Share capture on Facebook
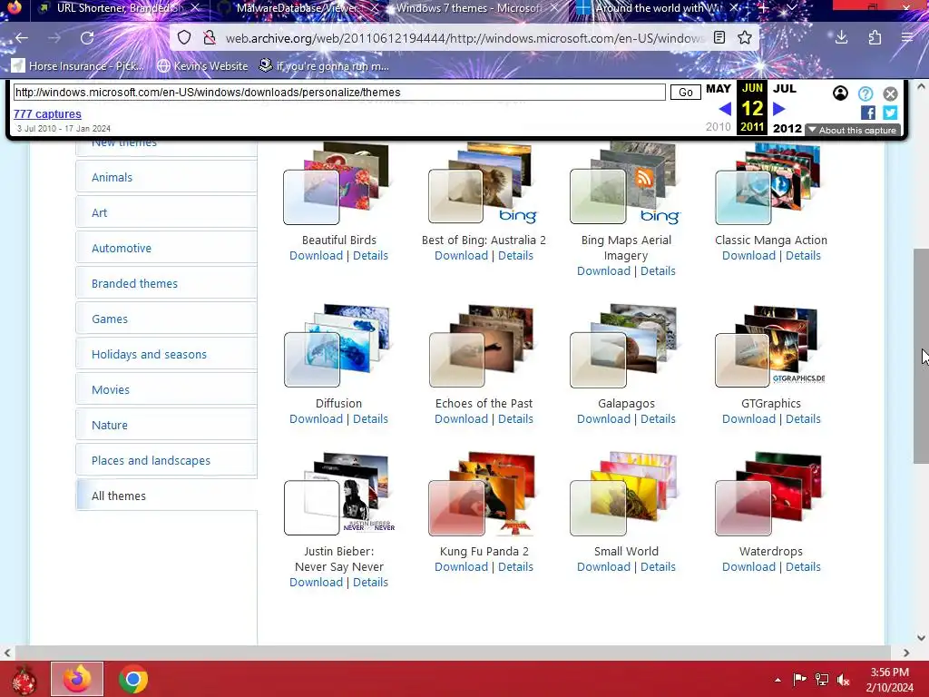Viewport: 929px width, 697px height. coord(868,113)
